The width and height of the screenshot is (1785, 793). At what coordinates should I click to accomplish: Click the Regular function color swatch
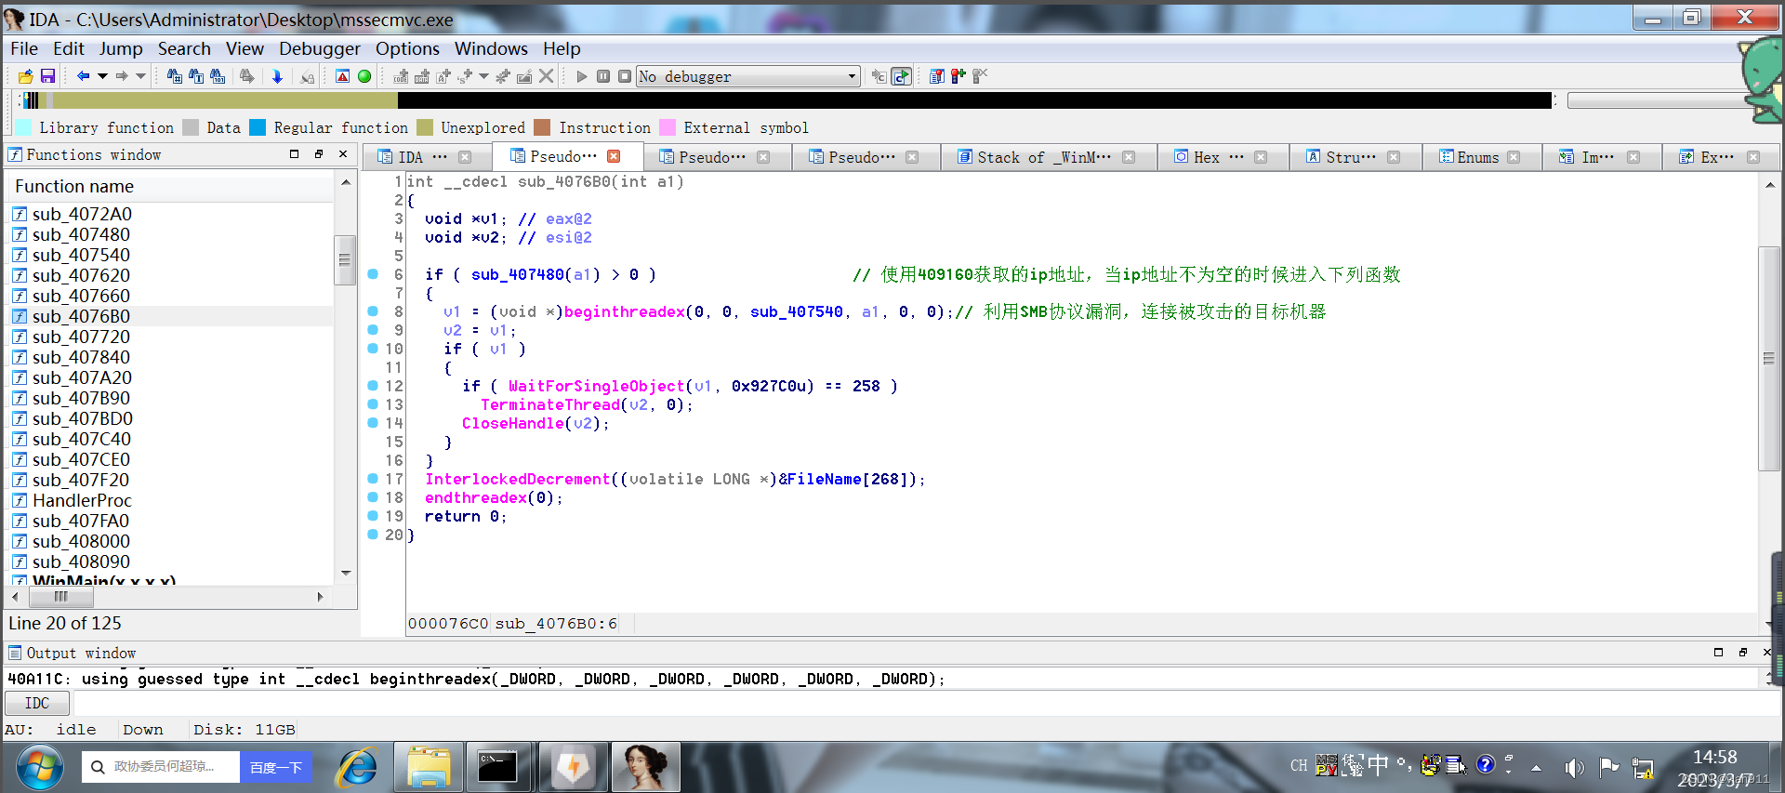point(258,127)
